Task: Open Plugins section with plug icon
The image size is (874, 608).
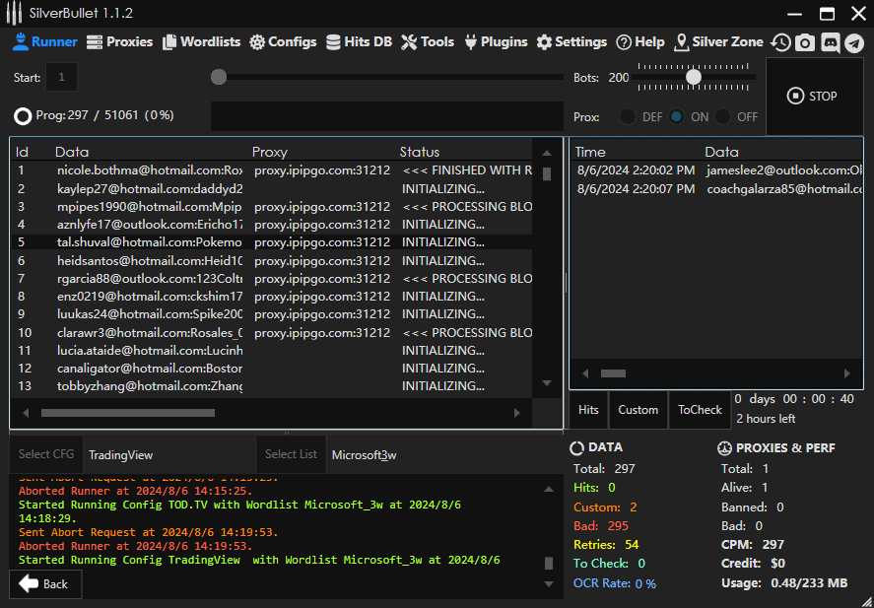Action: (x=497, y=42)
